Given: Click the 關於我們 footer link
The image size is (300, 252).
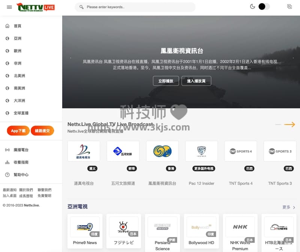Looking at the screenshot, I should tap(26, 190).
